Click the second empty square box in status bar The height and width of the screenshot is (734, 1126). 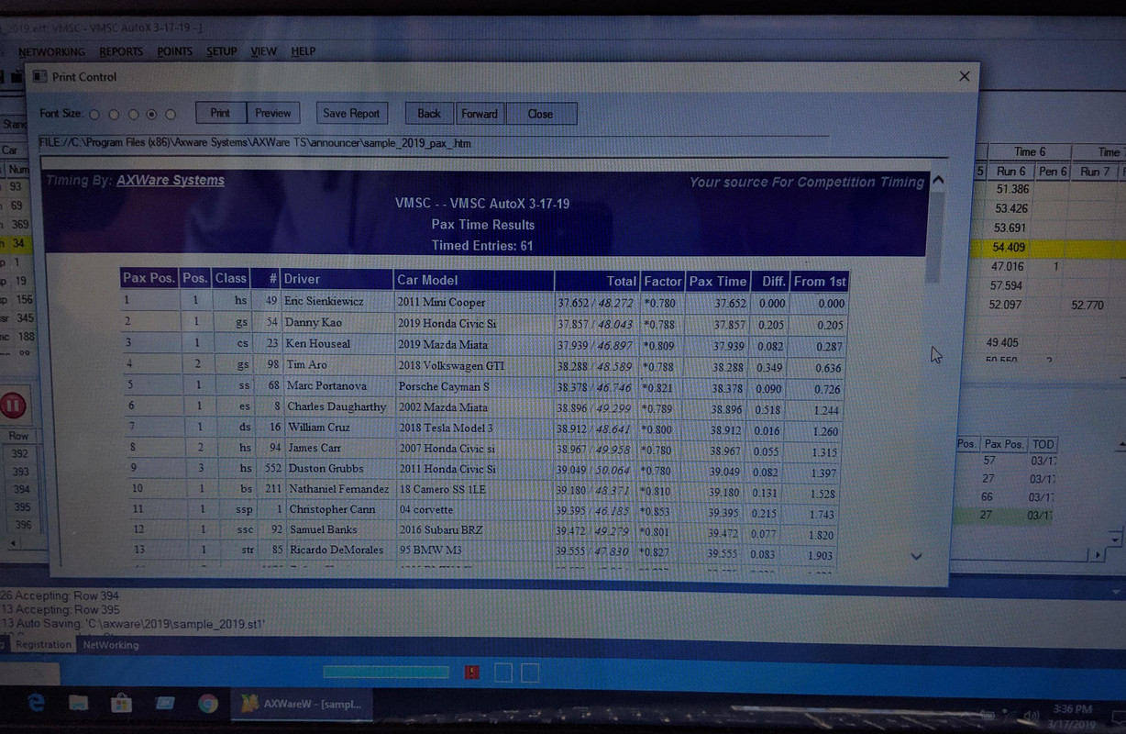point(530,673)
